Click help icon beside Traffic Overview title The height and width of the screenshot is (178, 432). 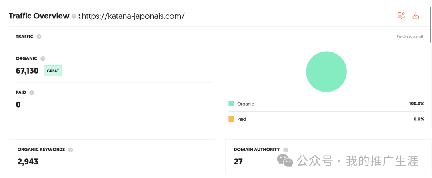(74, 16)
